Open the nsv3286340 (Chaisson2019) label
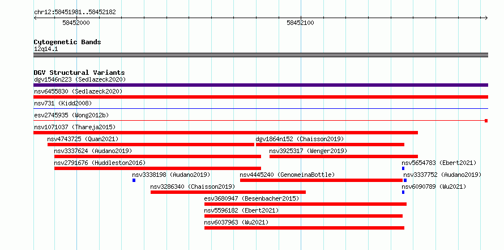504x250 pixels. 193,187
